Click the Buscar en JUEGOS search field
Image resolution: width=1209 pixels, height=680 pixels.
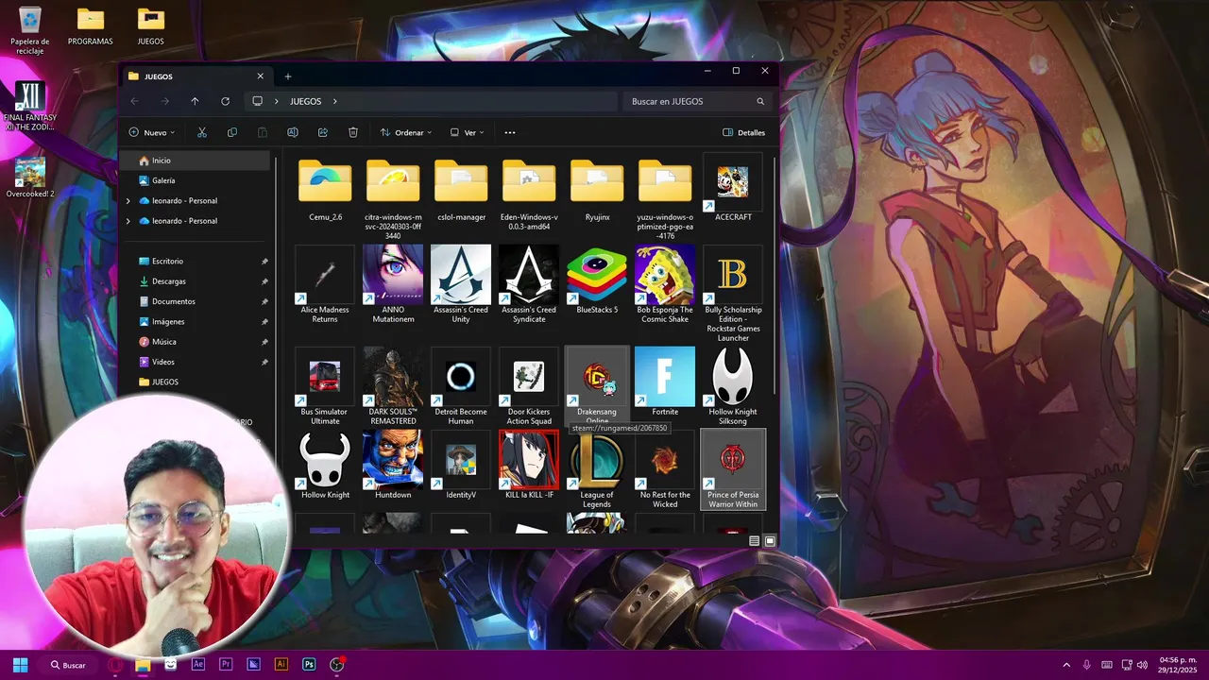click(x=697, y=101)
